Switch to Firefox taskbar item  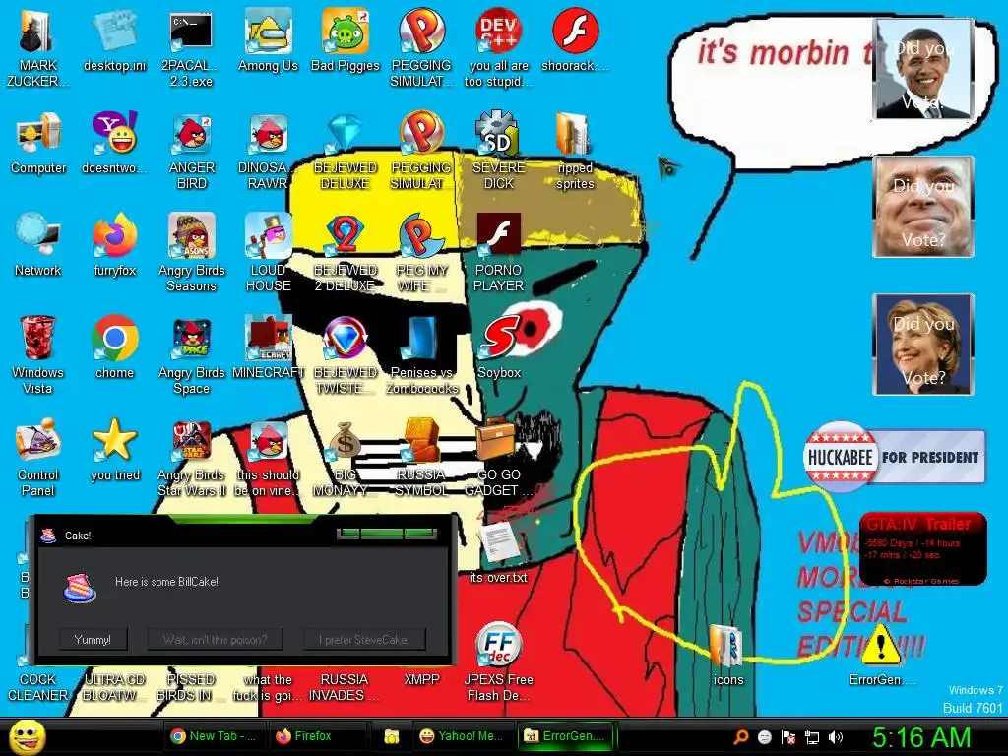click(x=318, y=736)
